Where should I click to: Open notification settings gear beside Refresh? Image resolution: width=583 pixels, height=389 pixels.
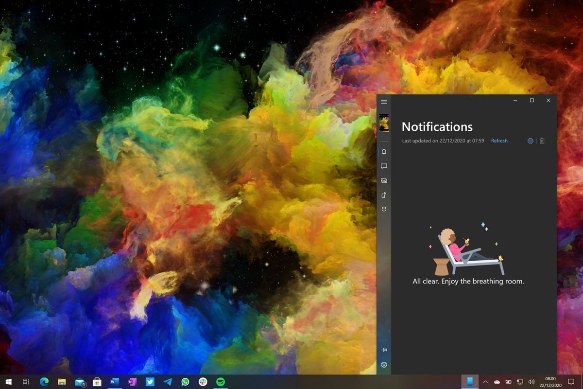pyautogui.click(x=530, y=141)
